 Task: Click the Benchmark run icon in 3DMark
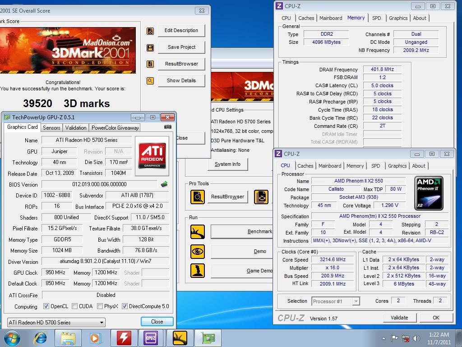pos(198,232)
